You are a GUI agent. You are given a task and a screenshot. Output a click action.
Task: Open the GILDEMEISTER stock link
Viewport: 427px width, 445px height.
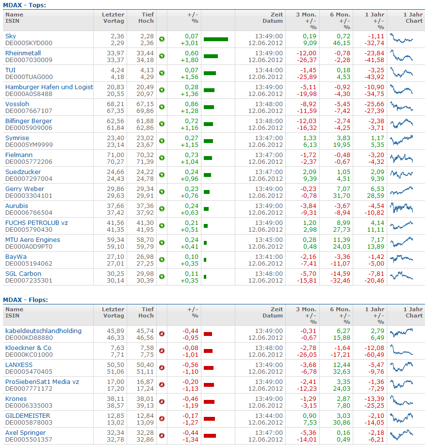(28, 416)
